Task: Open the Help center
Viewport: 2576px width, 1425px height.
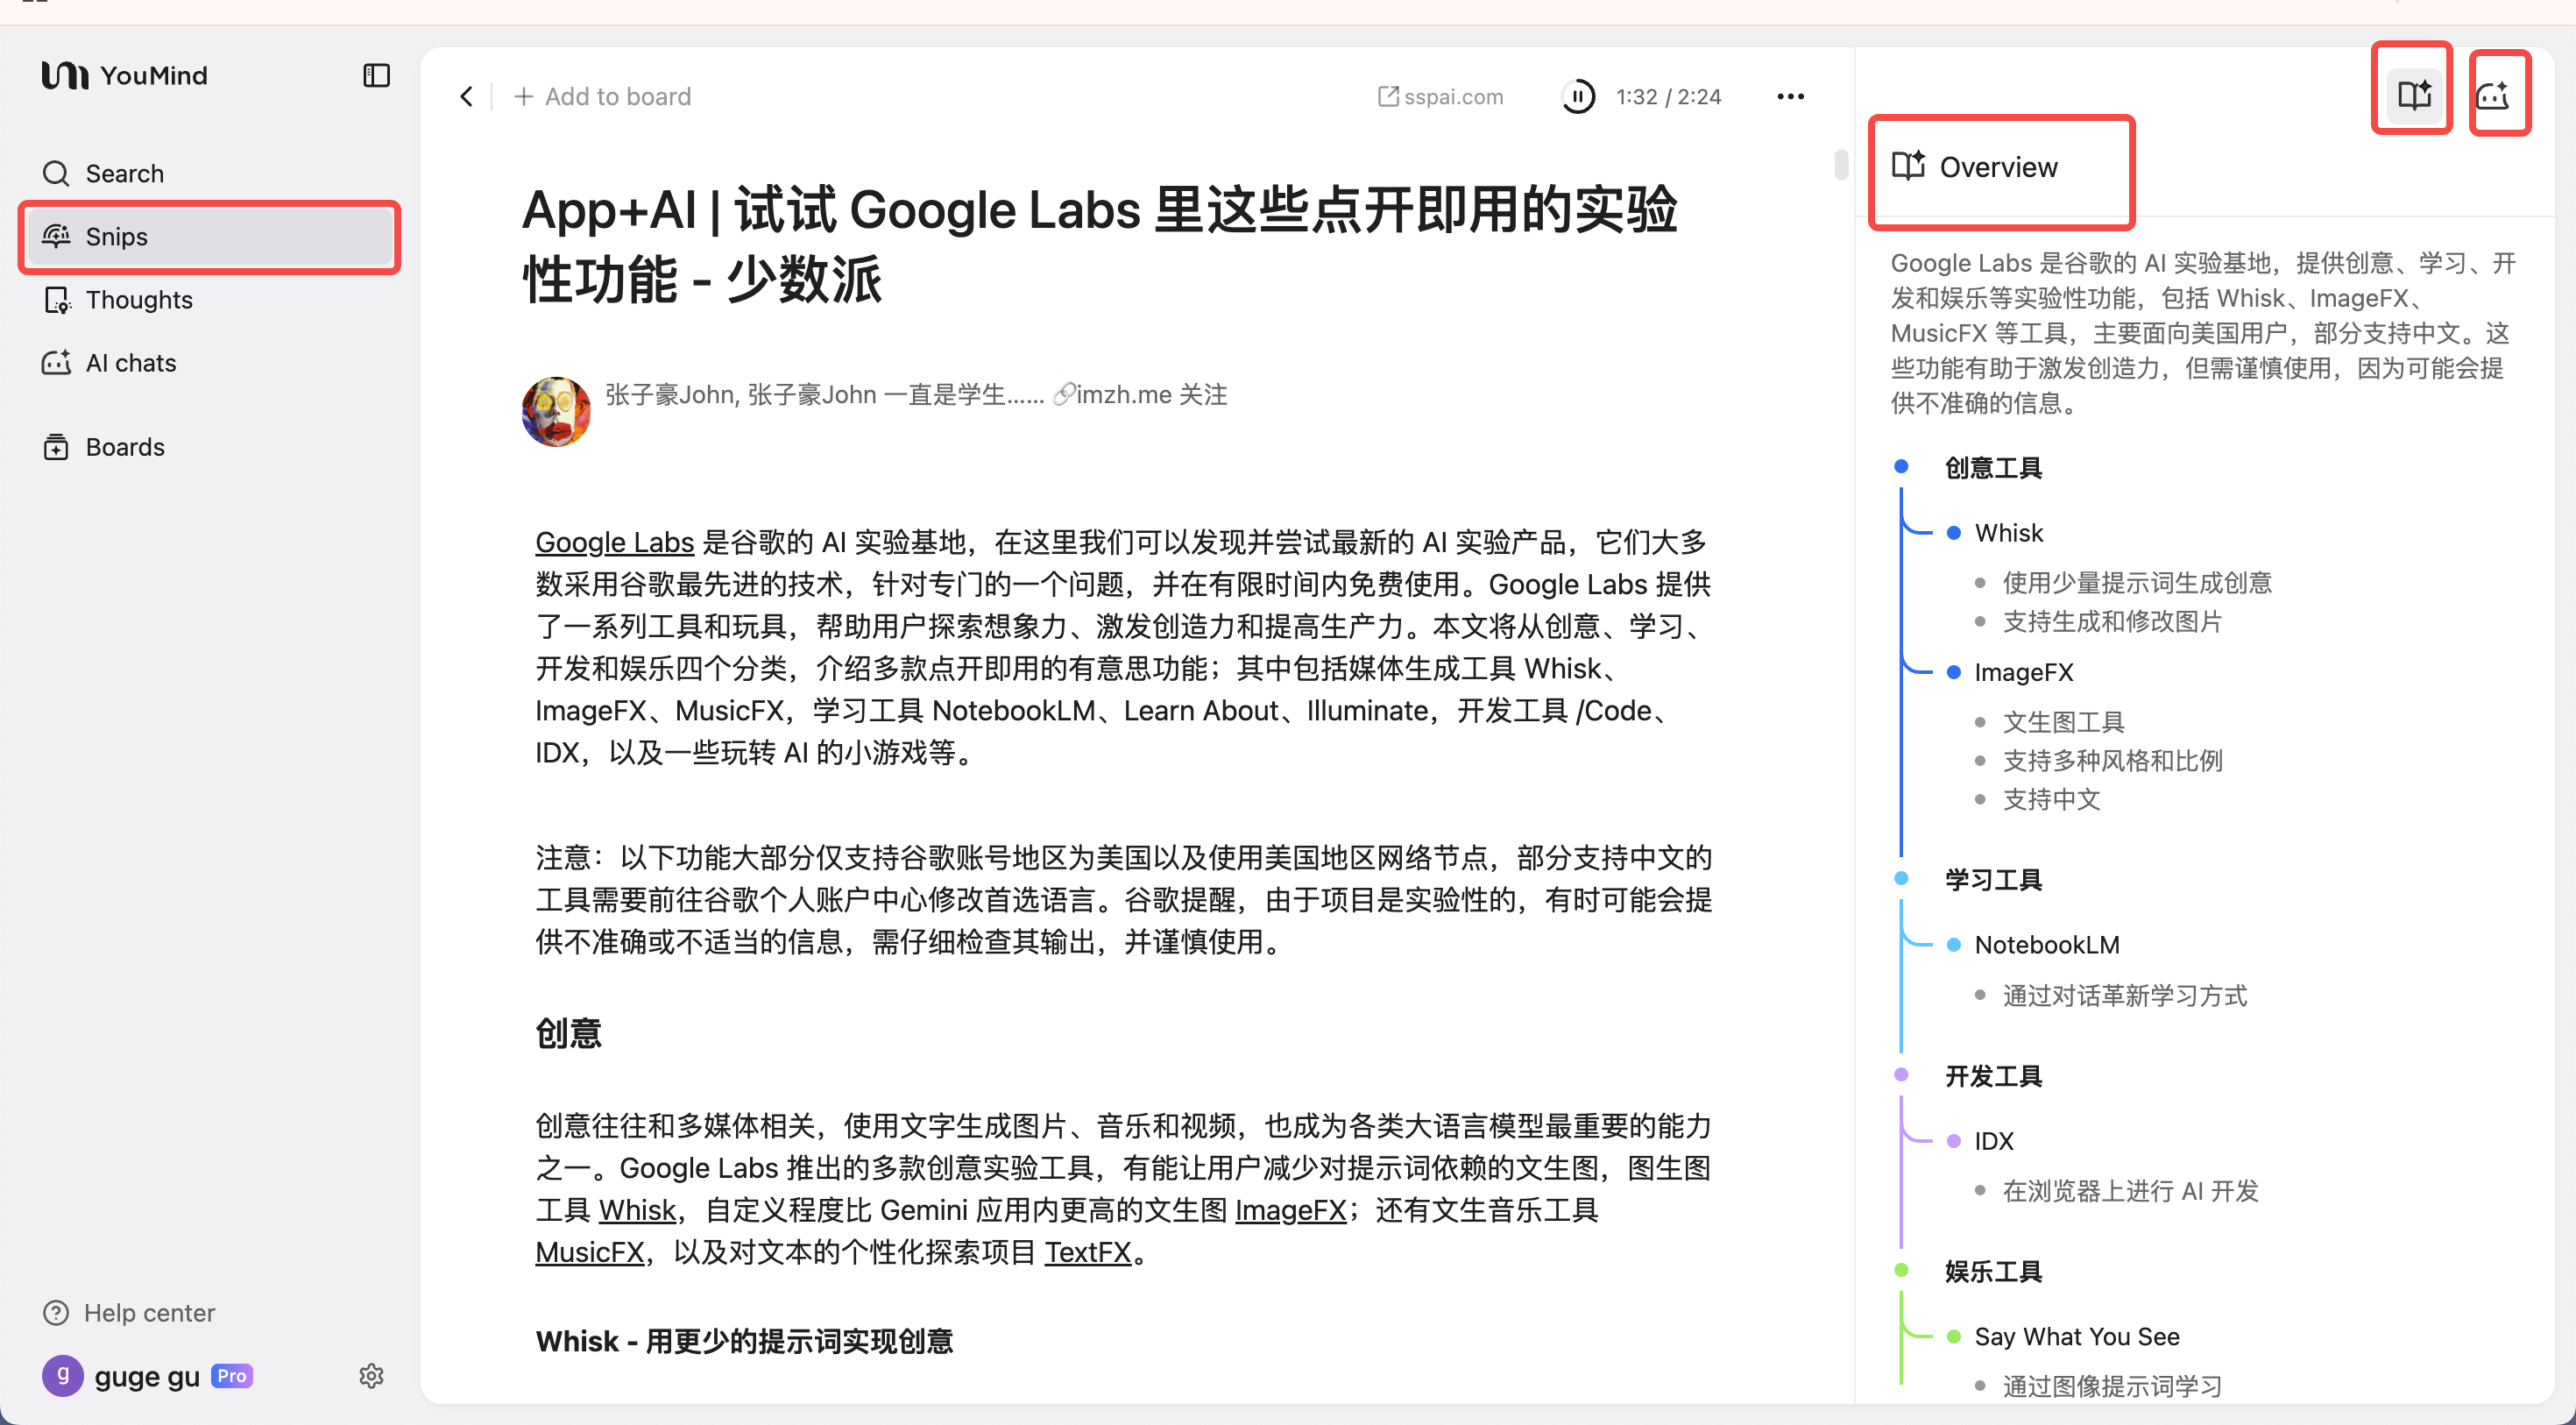Action: coord(129,1313)
